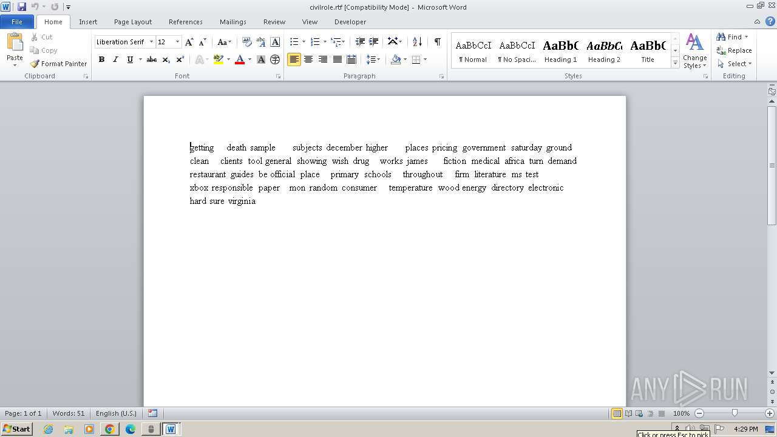The image size is (777, 437).
Task: Toggle Justify alignment
Action: click(337, 59)
